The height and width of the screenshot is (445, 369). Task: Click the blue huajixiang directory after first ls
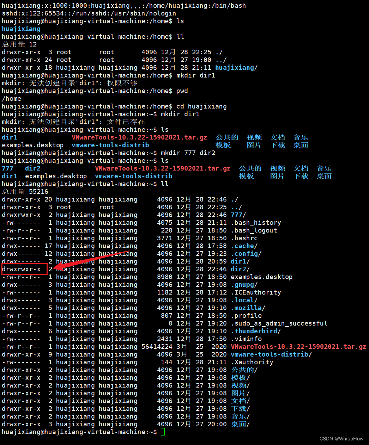[21, 29]
